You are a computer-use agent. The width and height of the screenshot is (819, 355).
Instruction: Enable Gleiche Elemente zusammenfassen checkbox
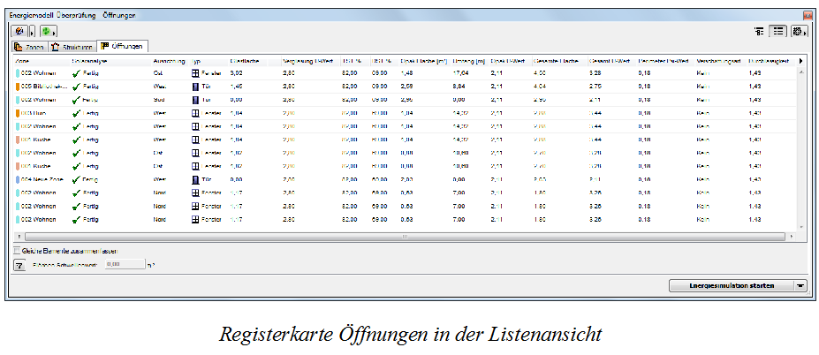[x=18, y=250]
